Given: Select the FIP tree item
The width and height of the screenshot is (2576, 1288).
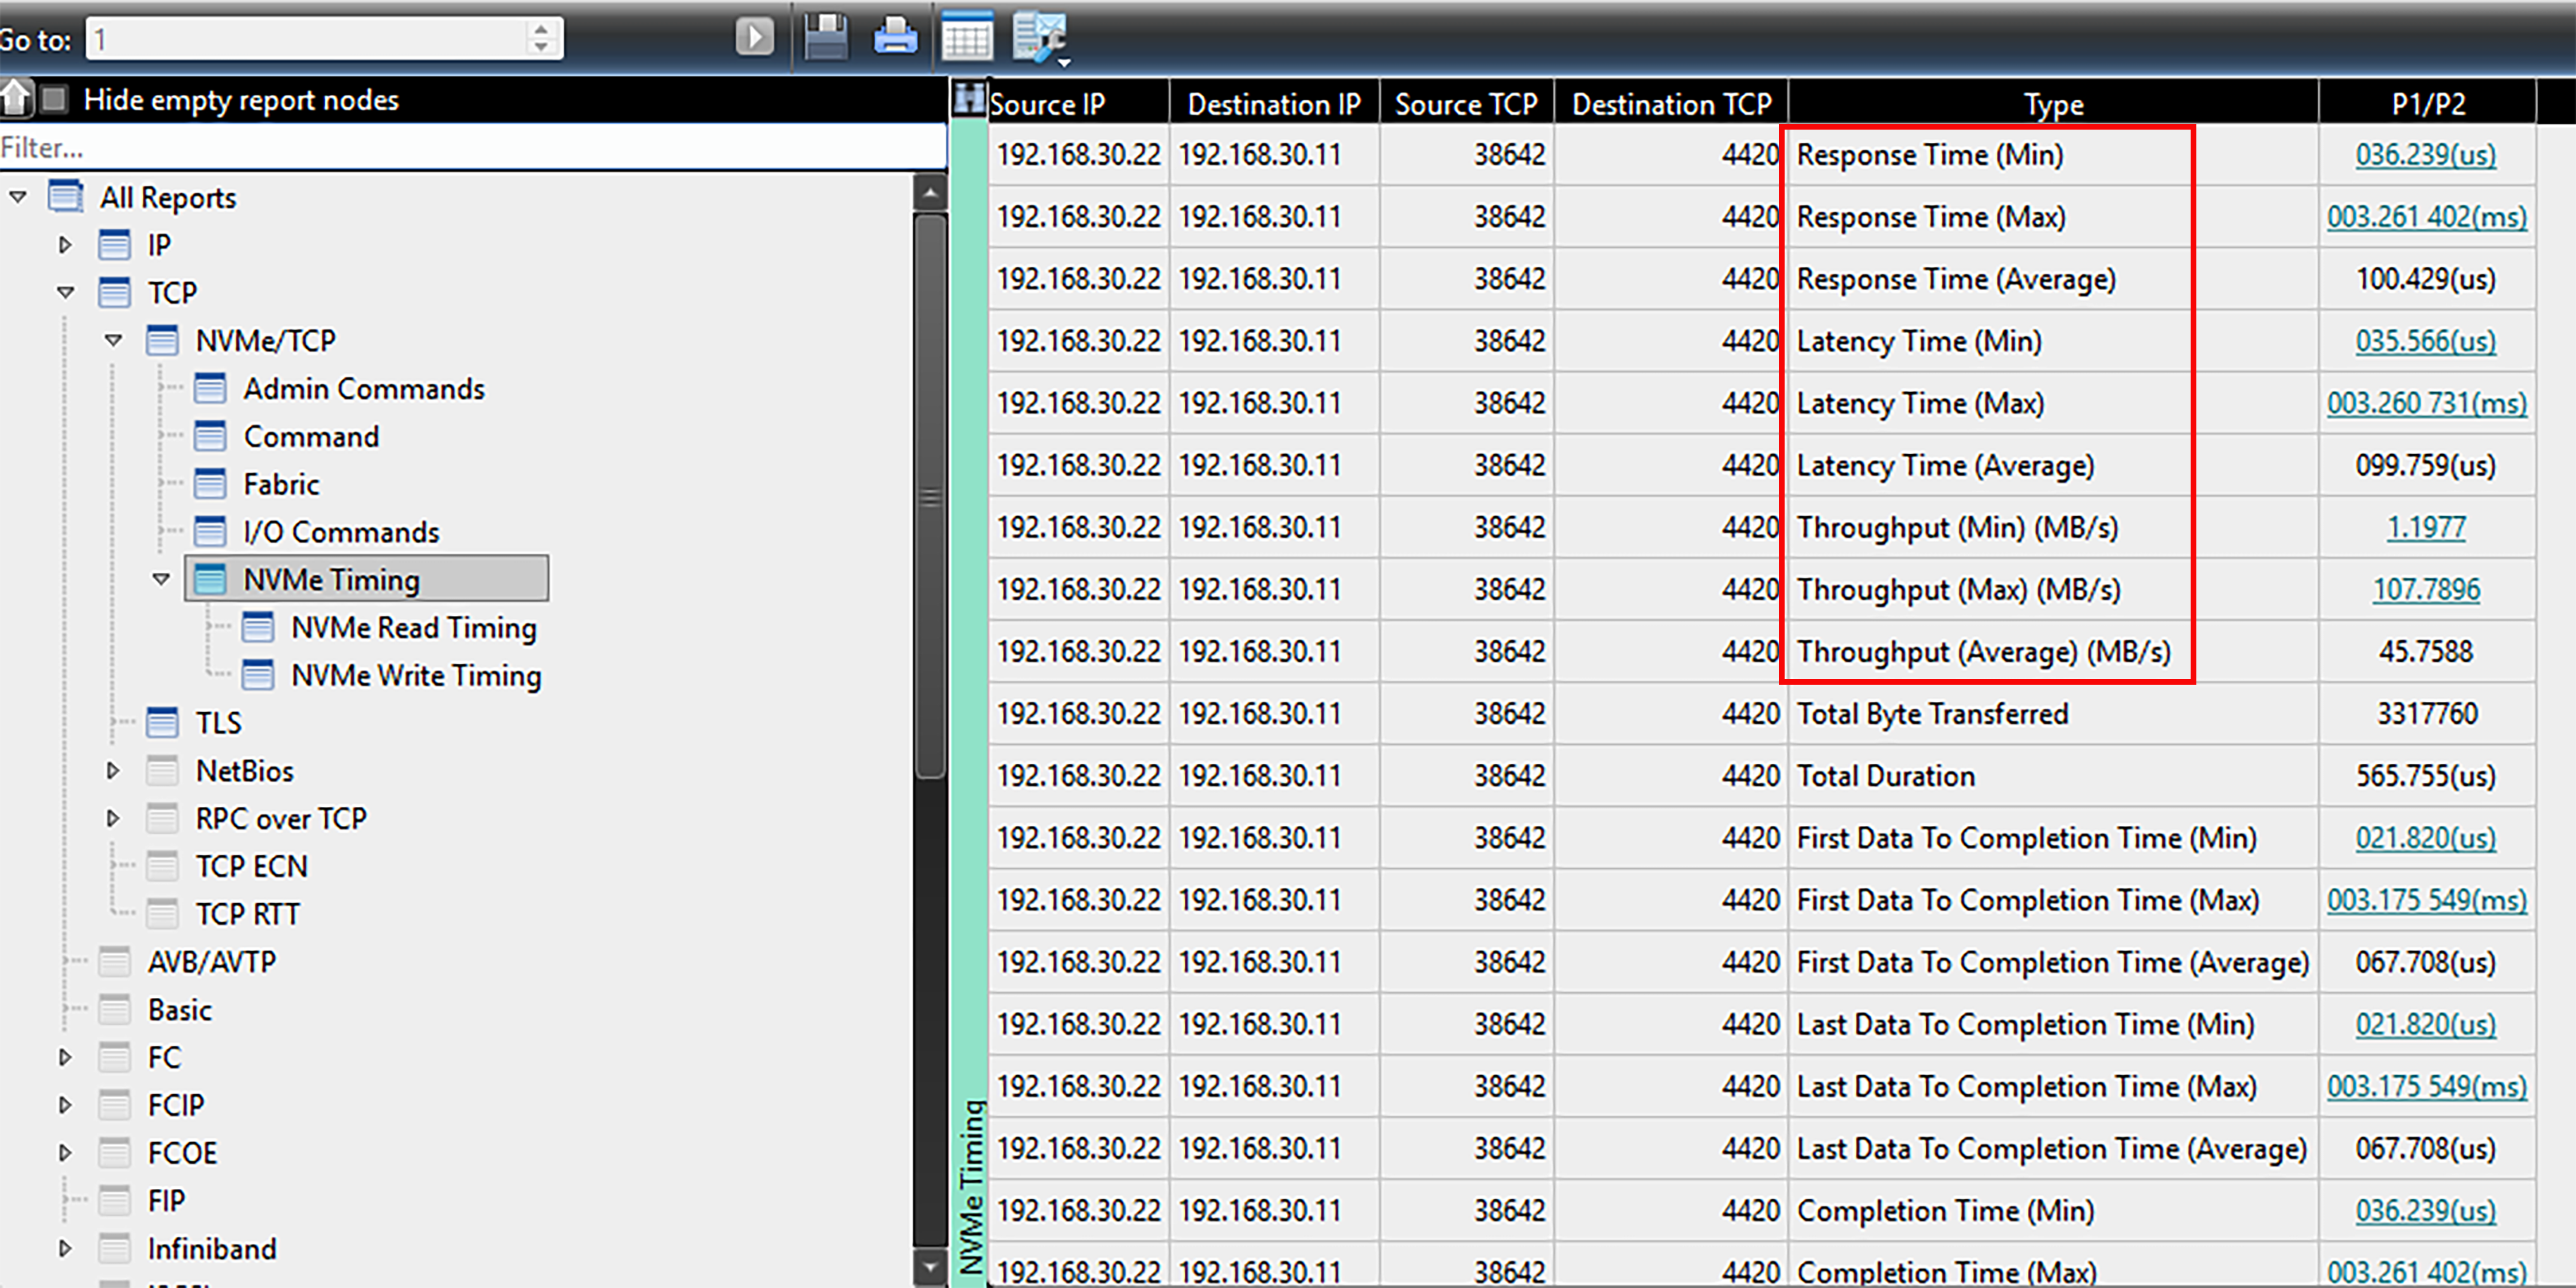Looking at the screenshot, I should pyautogui.click(x=166, y=1201).
